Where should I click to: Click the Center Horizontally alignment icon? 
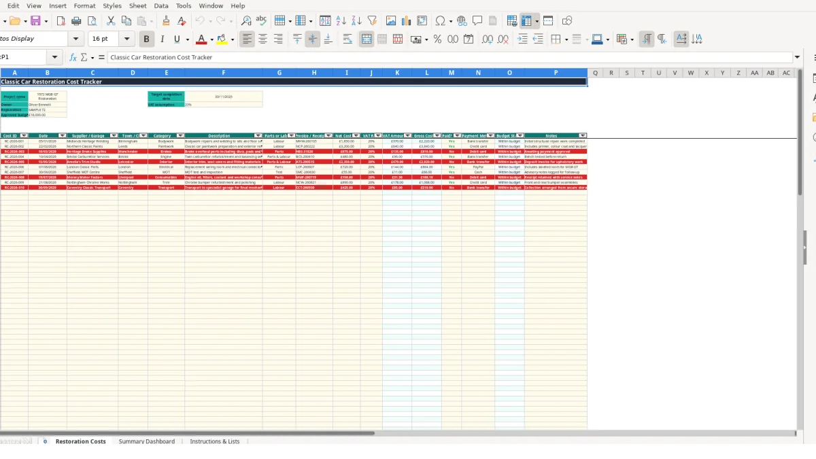coord(262,39)
